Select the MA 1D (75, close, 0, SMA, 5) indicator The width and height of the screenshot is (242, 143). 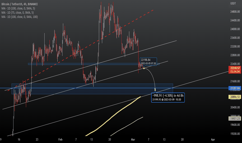coord(17,13)
